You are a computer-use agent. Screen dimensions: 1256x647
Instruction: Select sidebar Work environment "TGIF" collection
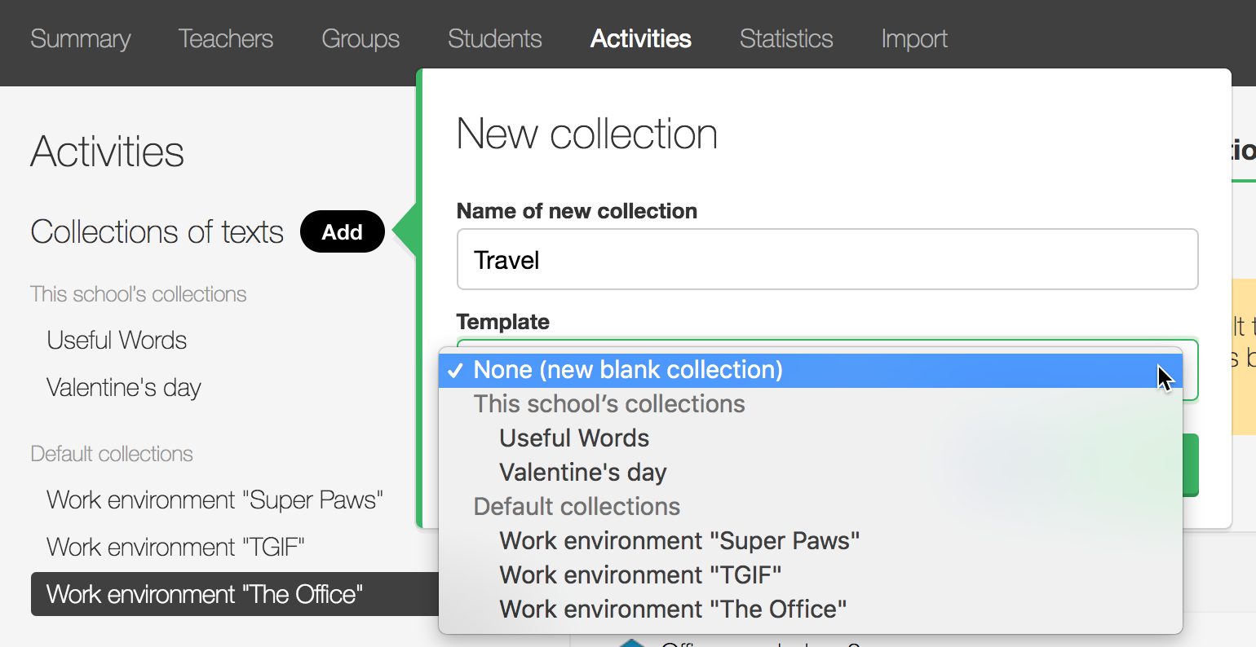coord(175,547)
